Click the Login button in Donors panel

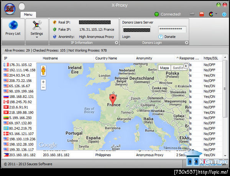tap(126, 37)
